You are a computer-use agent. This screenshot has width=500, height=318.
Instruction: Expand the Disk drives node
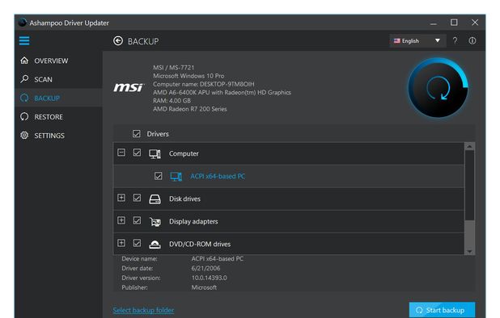[x=121, y=198]
